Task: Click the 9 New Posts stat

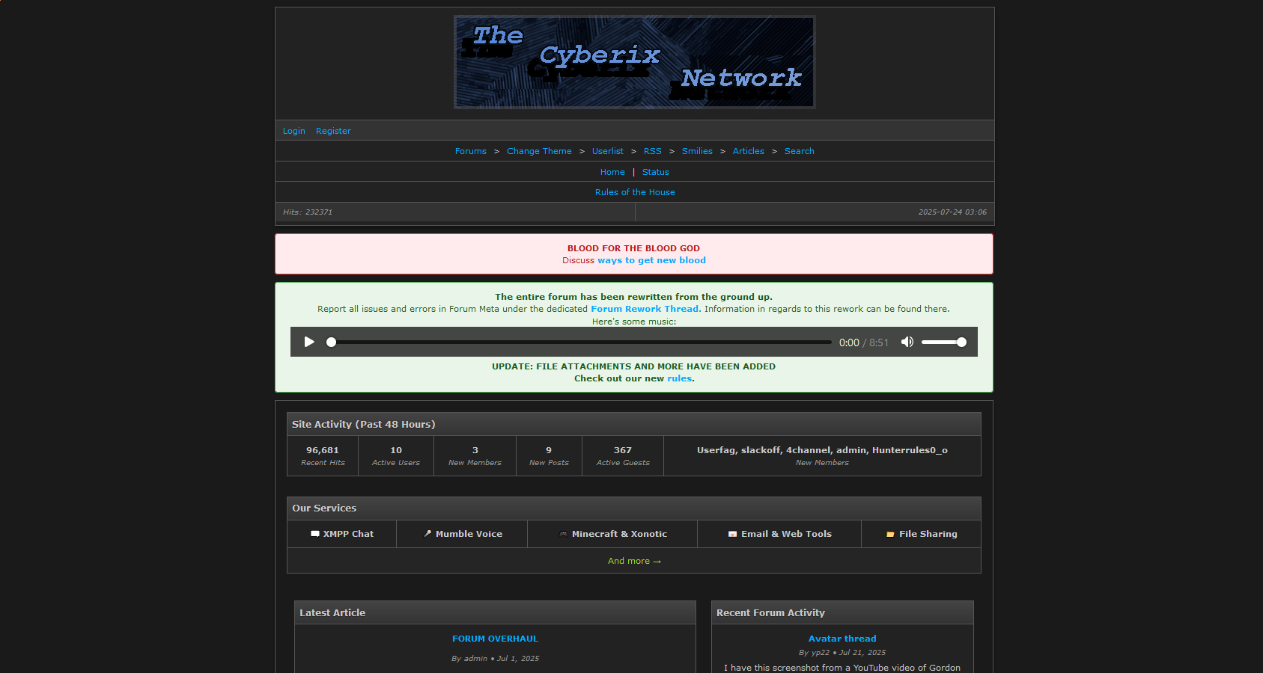Action: click(x=549, y=455)
